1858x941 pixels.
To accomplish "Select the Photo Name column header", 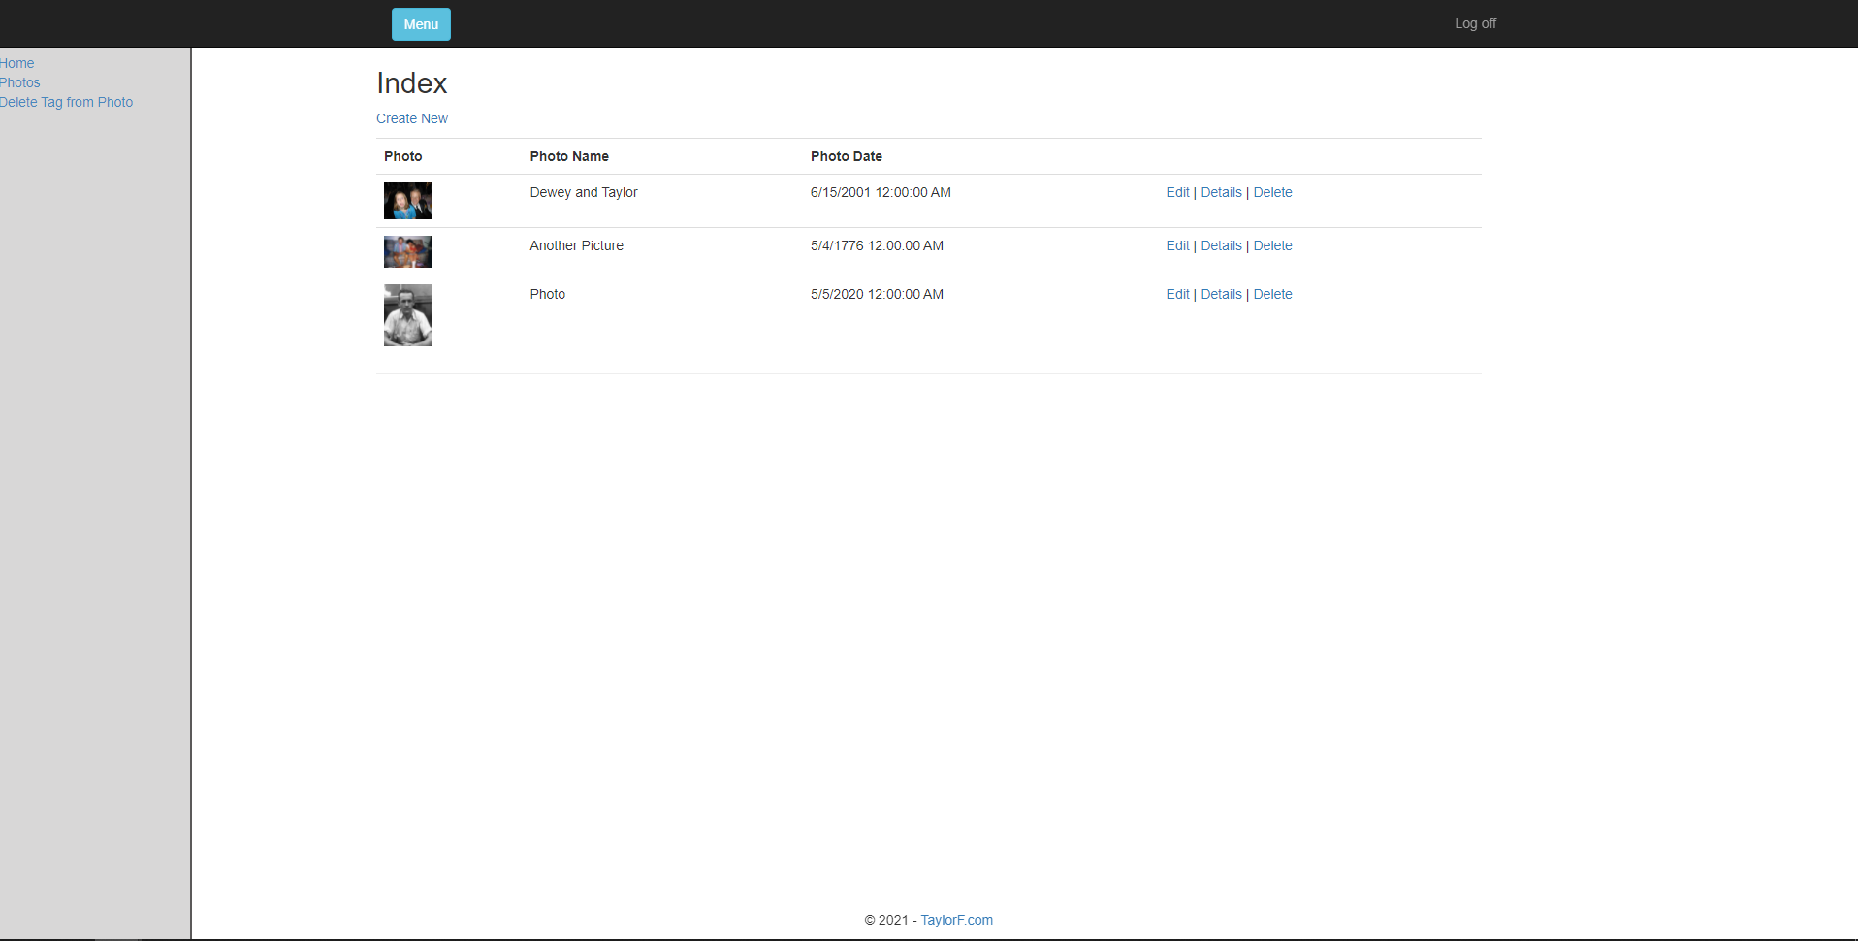I will pyautogui.click(x=569, y=156).
